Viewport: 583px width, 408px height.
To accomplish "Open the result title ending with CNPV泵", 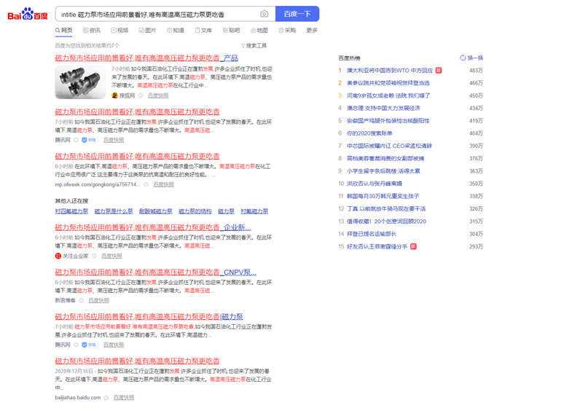I will pyautogui.click(x=155, y=272).
